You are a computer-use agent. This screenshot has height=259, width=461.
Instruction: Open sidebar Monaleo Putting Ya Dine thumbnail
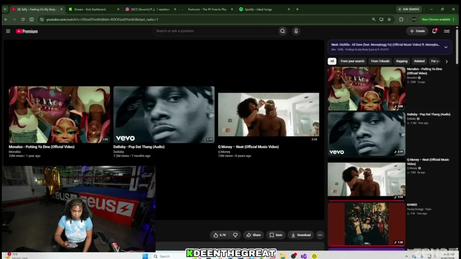366,88
